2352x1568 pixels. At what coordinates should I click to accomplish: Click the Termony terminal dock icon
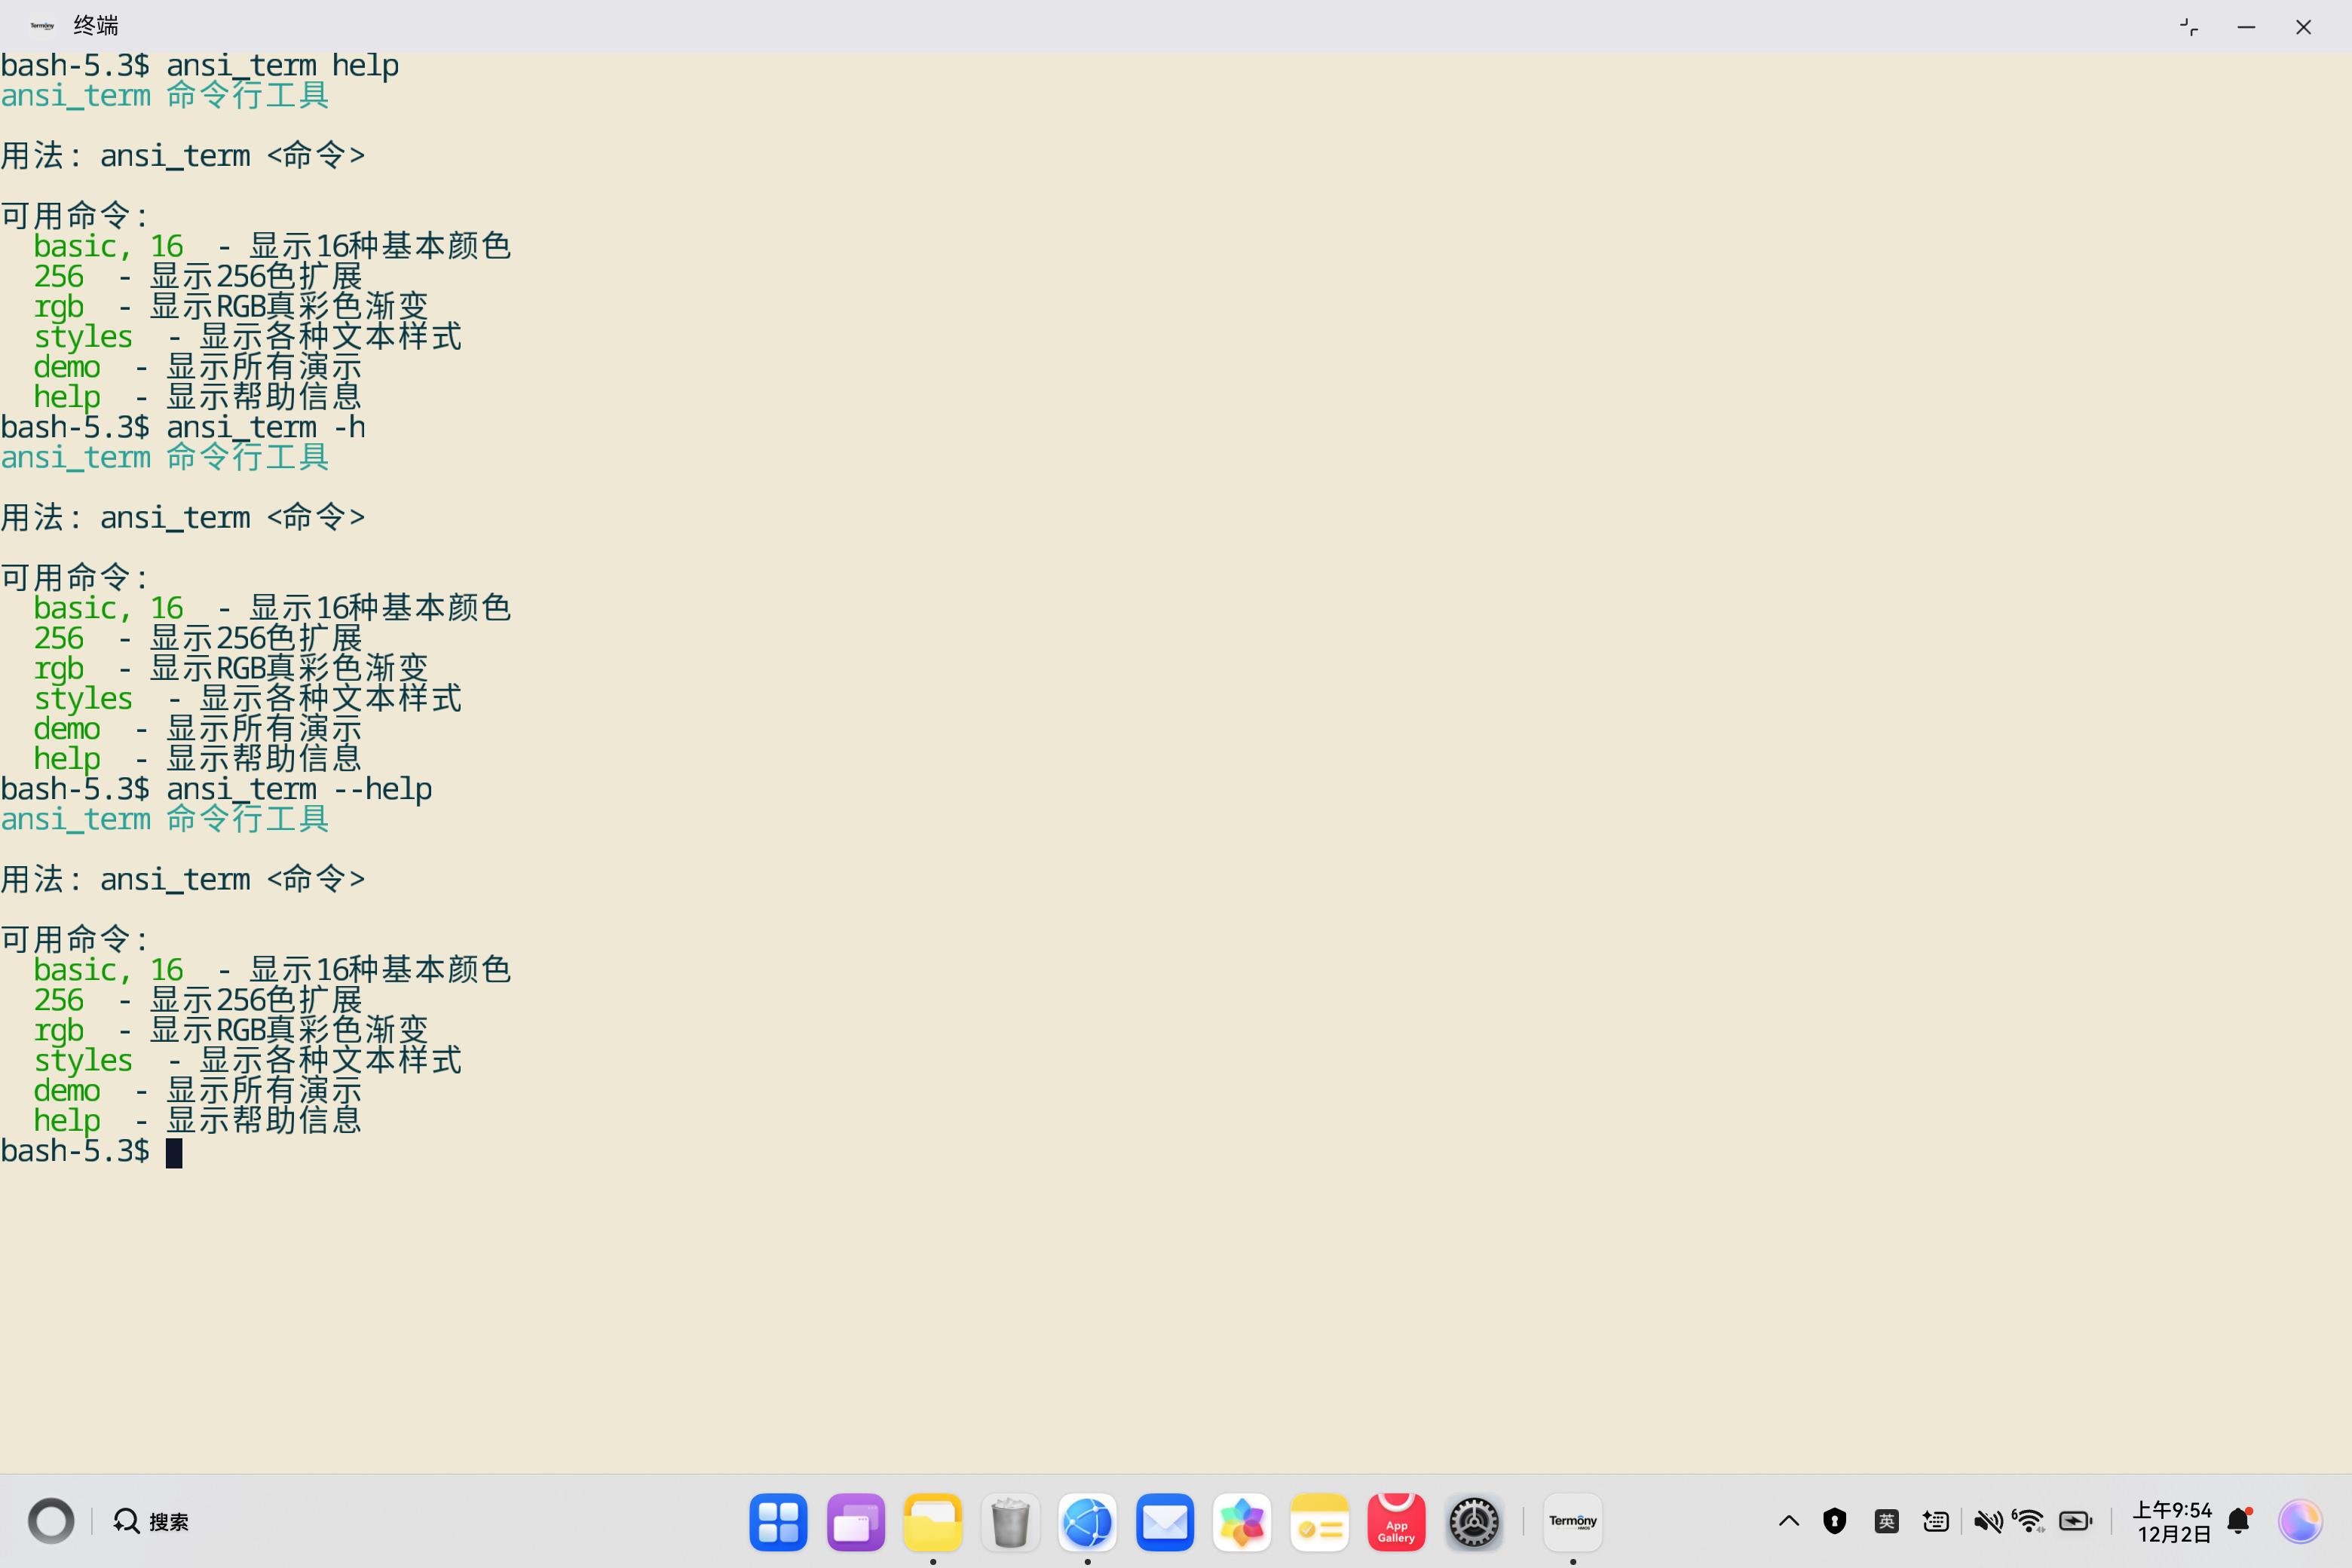click(x=1572, y=1522)
